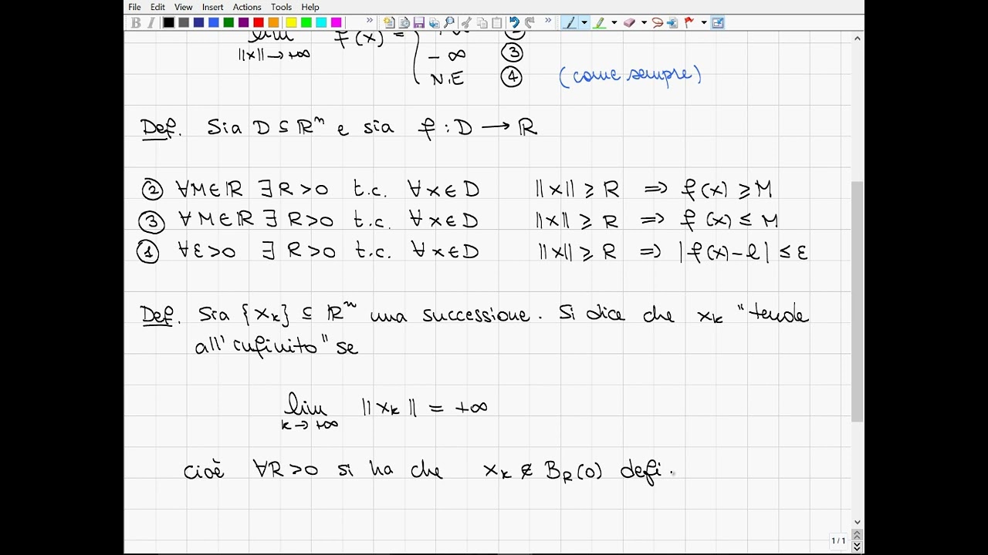Image resolution: width=988 pixels, height=555 pixels.
Task: Pick the light blue pen color
Action: (213, 22)
